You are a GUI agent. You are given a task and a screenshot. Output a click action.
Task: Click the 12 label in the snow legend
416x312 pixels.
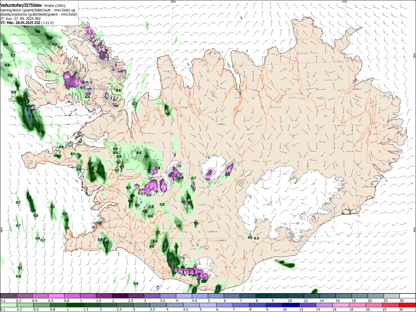[x=305, y=301]
